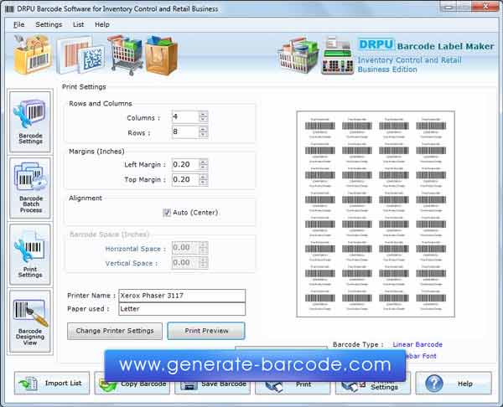The width and height of the screenshot is (503, 407).
Task: Adjust Top Margin with spinner arrows
Action: (x=203, y=179)
